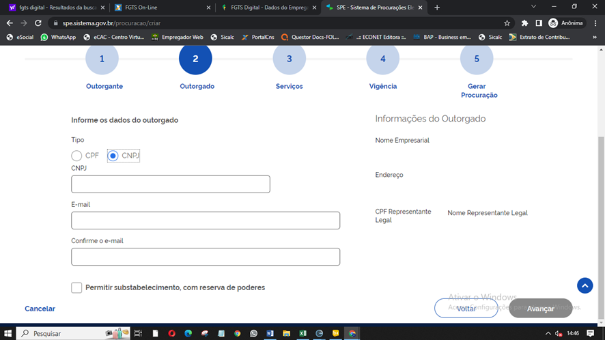Enable Permitir substabelecimento checkbox

click(76, 287)
